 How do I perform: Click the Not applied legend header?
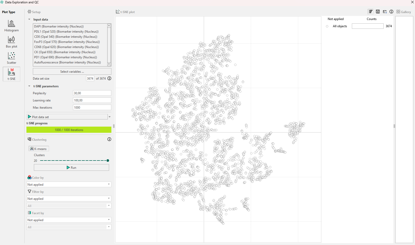tap(335, 19)
